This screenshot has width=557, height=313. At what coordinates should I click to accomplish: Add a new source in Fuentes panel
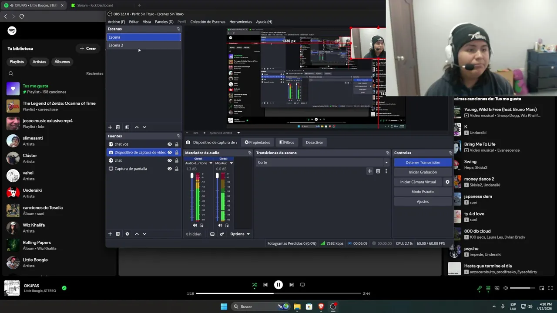pyautogui.click(x=110, y=234)
